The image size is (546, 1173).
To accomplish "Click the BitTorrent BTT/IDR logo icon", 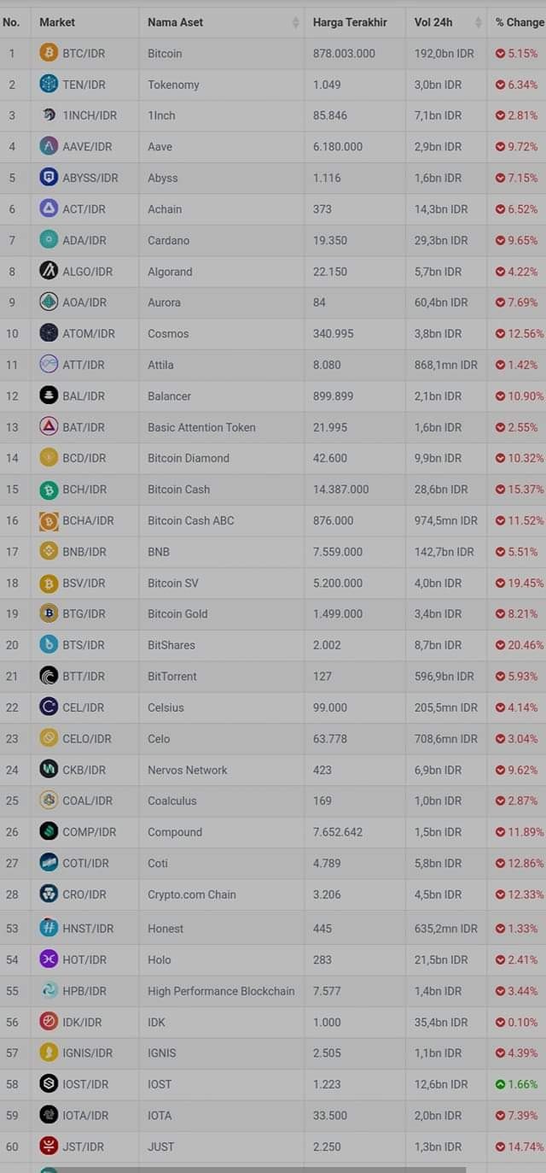I will pyautogui.click(x=49, y=676).
